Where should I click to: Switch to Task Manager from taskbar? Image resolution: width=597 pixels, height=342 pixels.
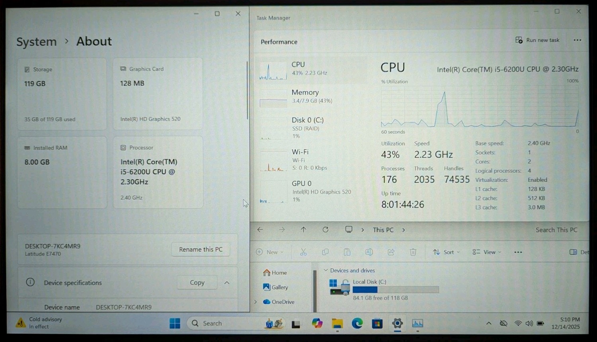pos(418,323)
